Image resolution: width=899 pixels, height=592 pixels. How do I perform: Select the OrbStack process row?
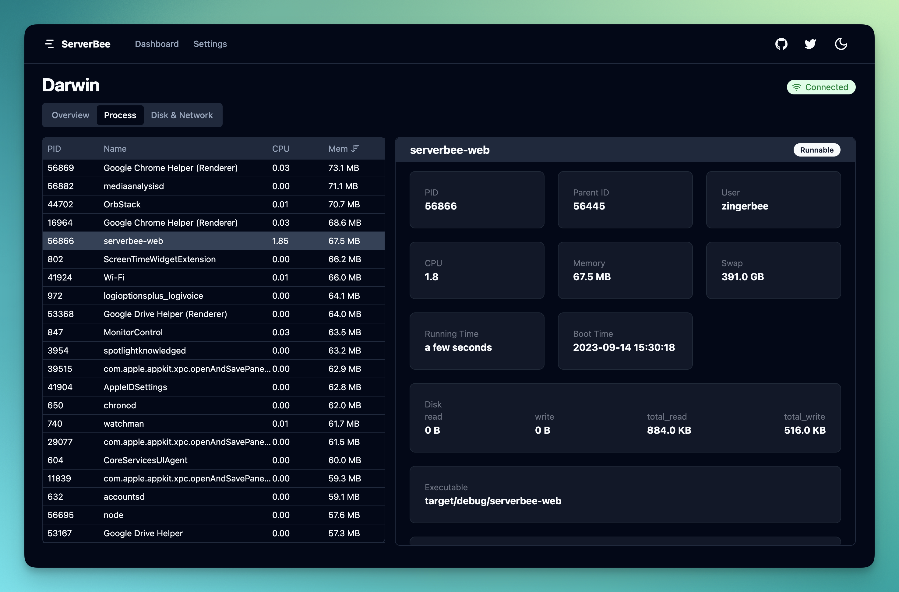(213, 204)
